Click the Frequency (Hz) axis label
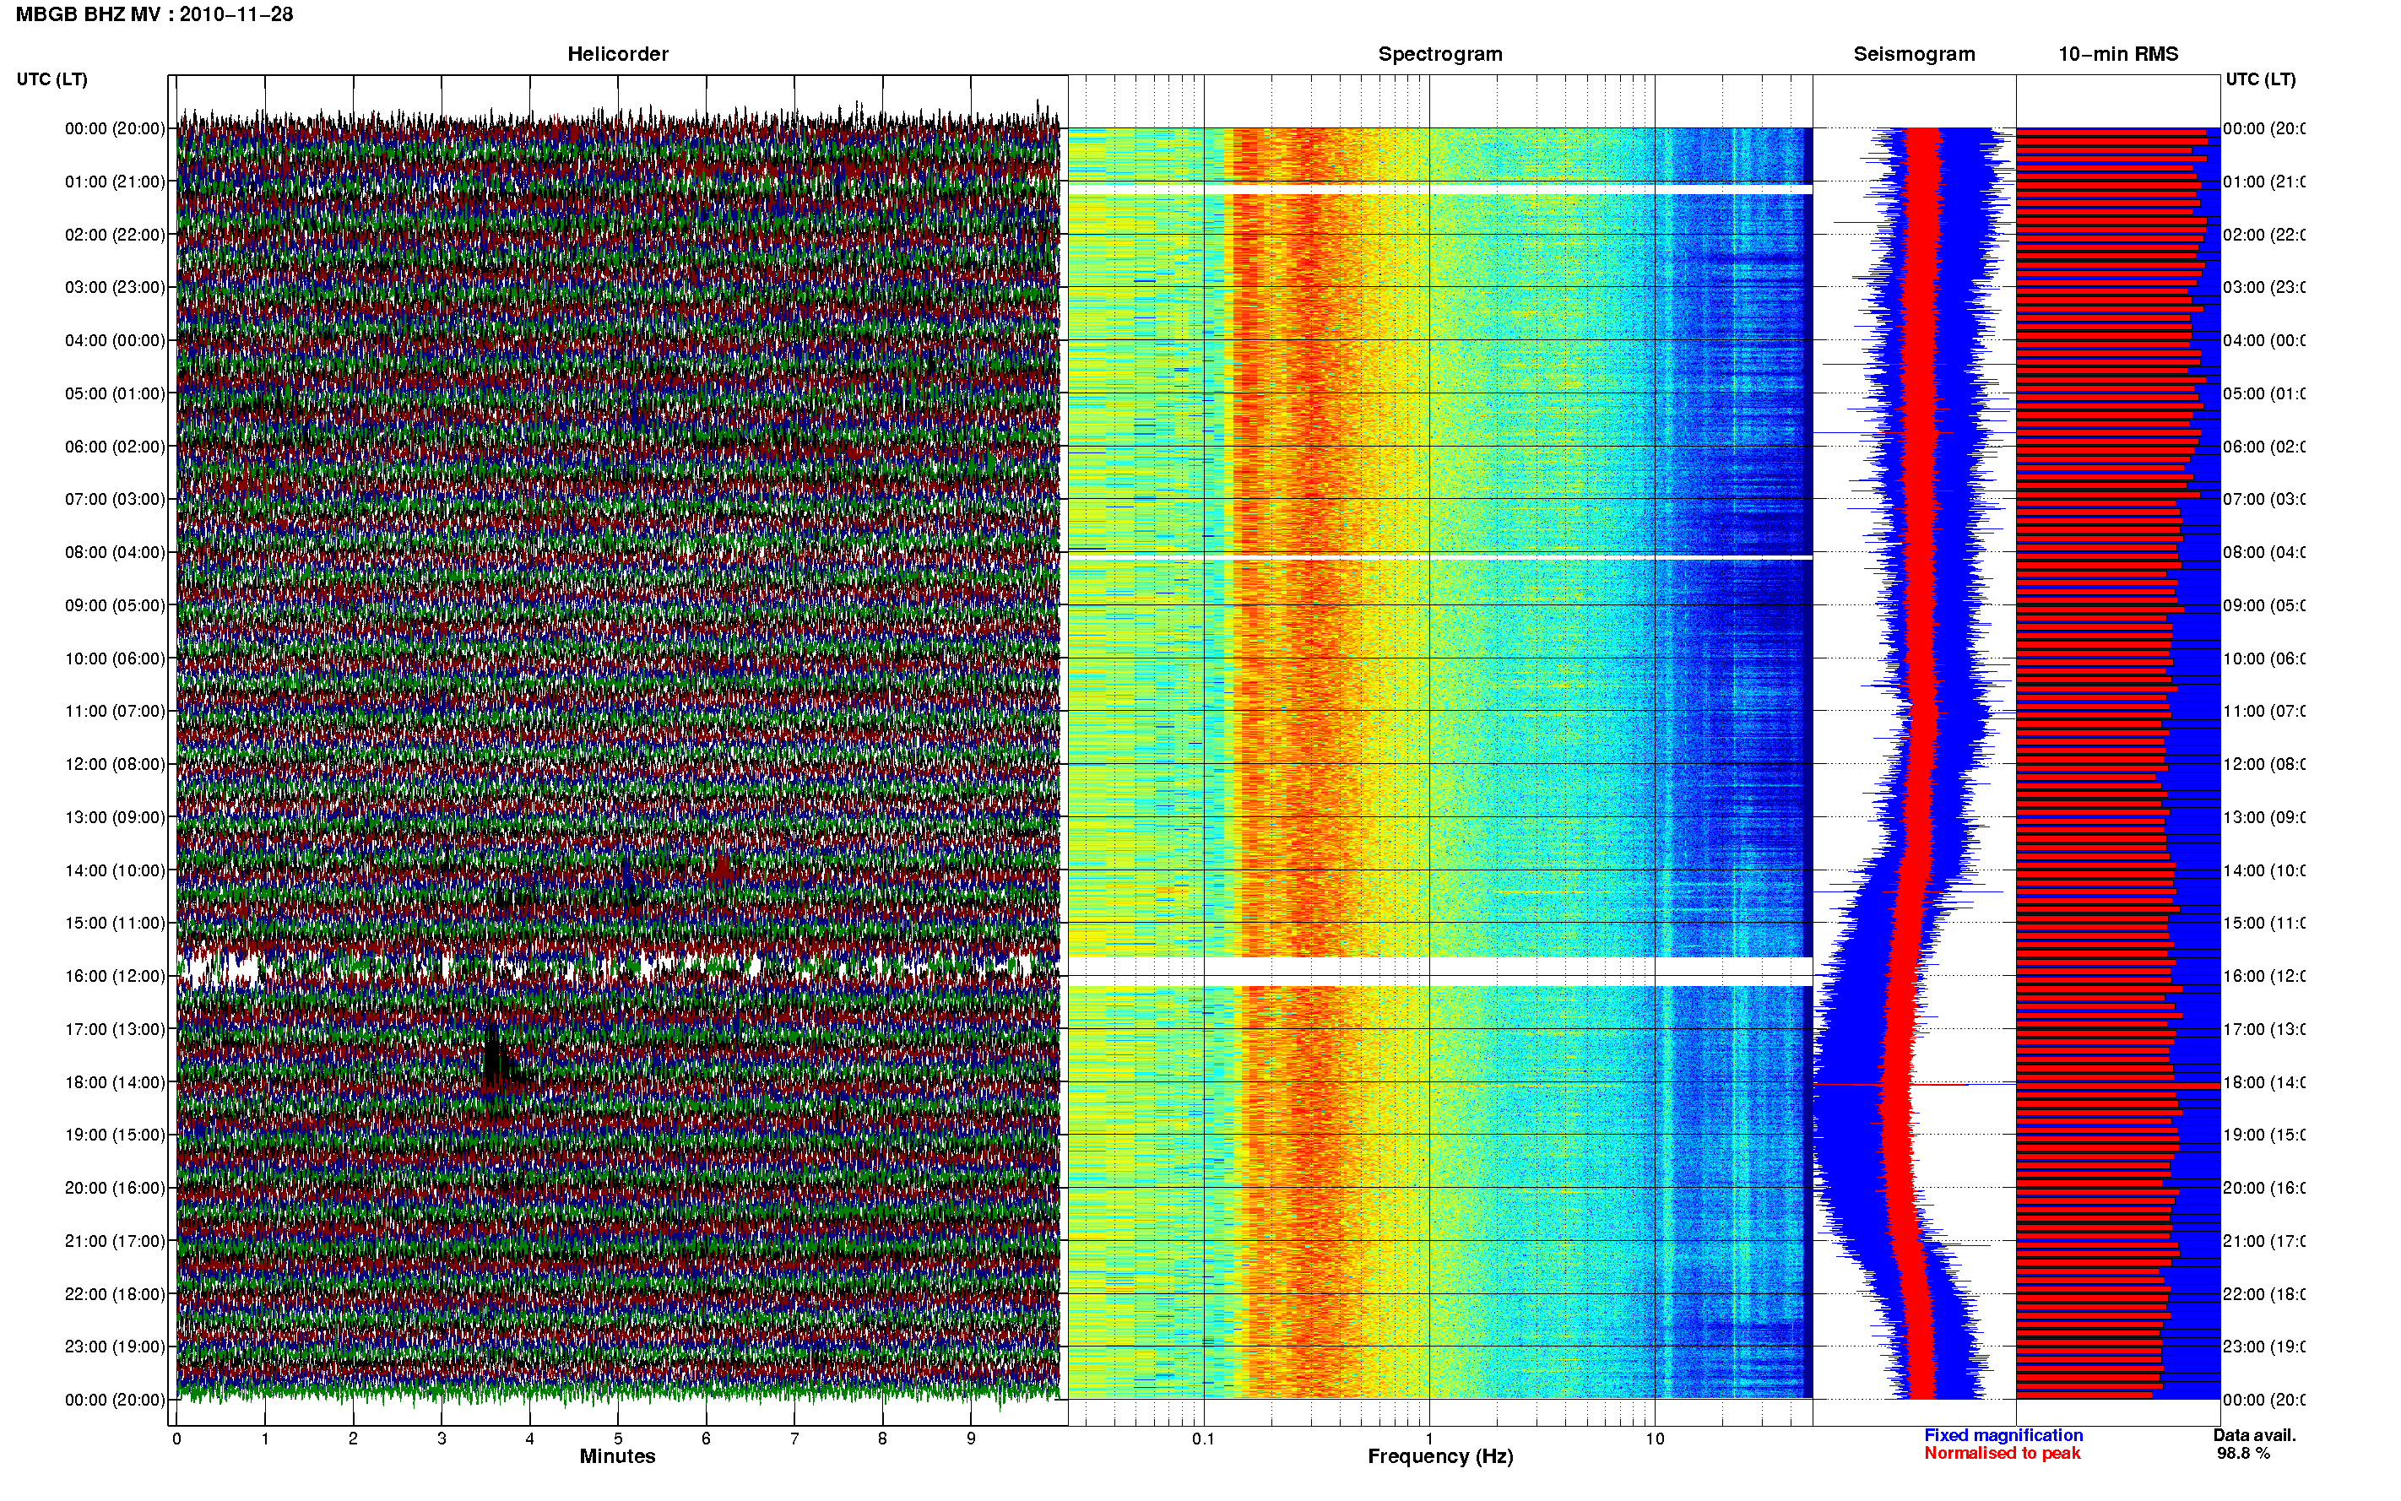This screenshot has width=2401, height=1501. tap(1440, 1456)
